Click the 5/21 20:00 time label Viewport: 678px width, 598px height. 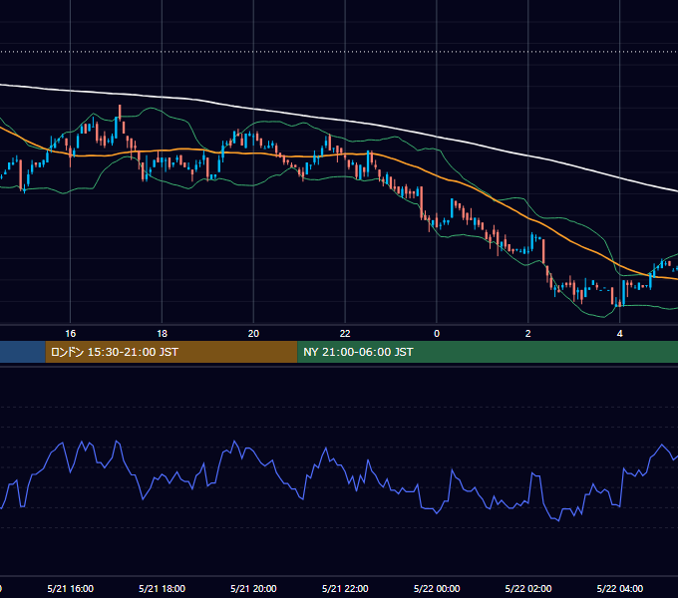coord(253,588)
